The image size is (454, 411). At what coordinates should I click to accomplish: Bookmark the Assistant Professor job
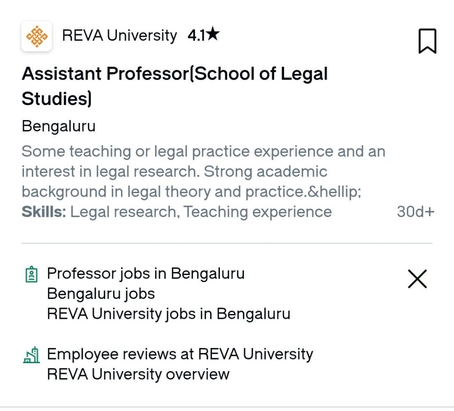[427, 41]
